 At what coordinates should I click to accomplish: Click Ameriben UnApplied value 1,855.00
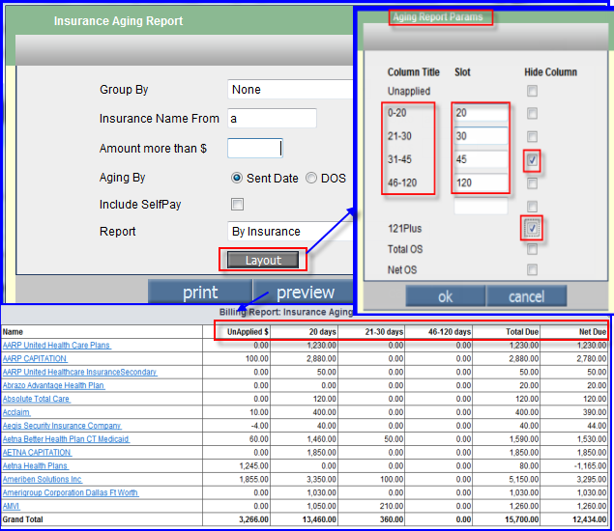(253, 479)
